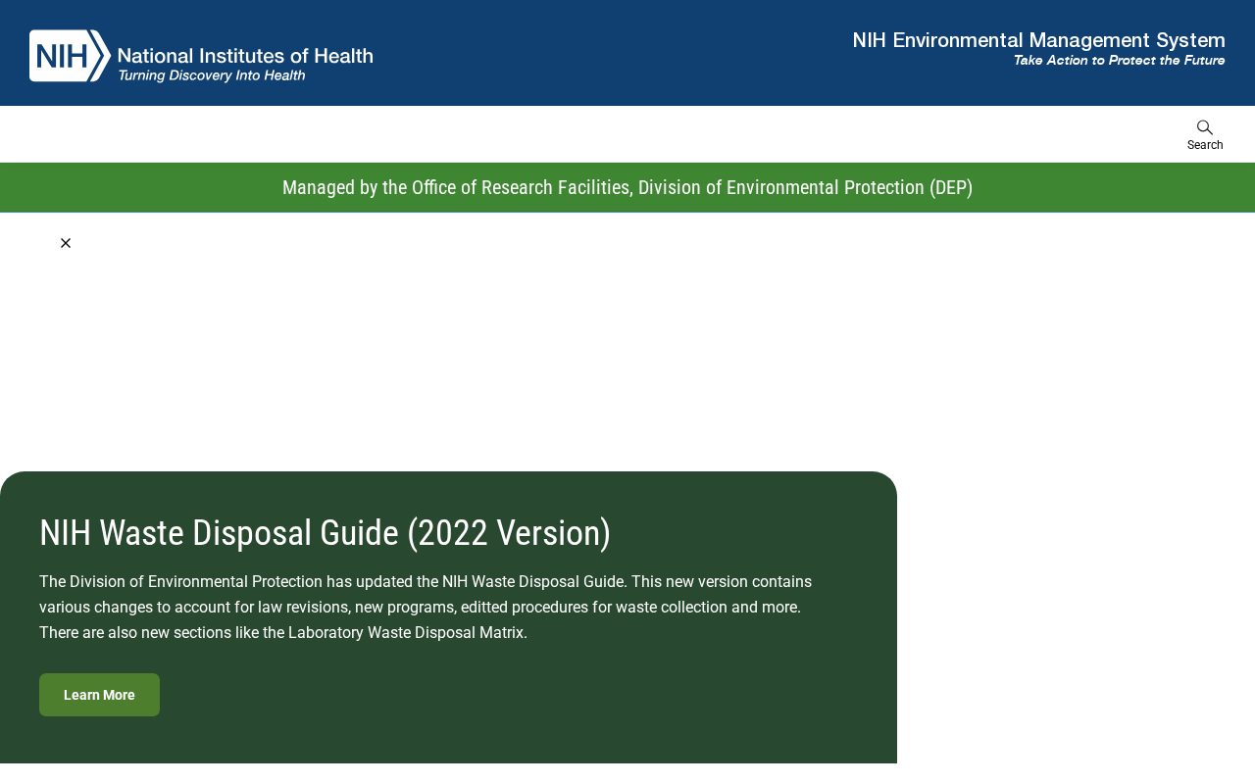Dismiss the panel with the X icon
This screenshot has width=1255, height=784.
pos(66,243)
